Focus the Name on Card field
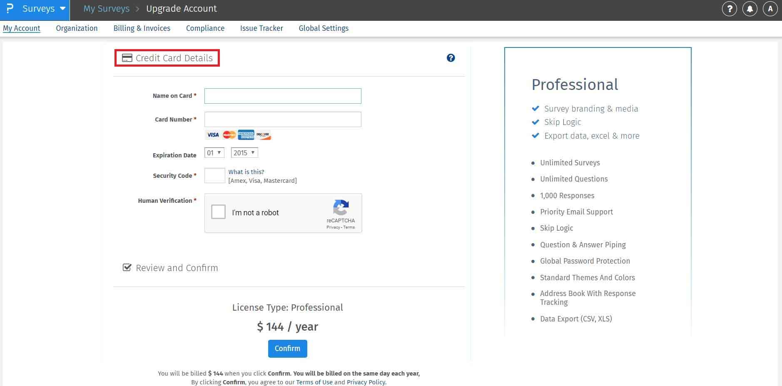This screenshot has width=782, height=386. [x=283, y=96]
